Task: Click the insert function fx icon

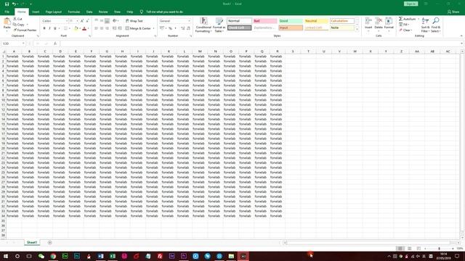Action: 55,43
